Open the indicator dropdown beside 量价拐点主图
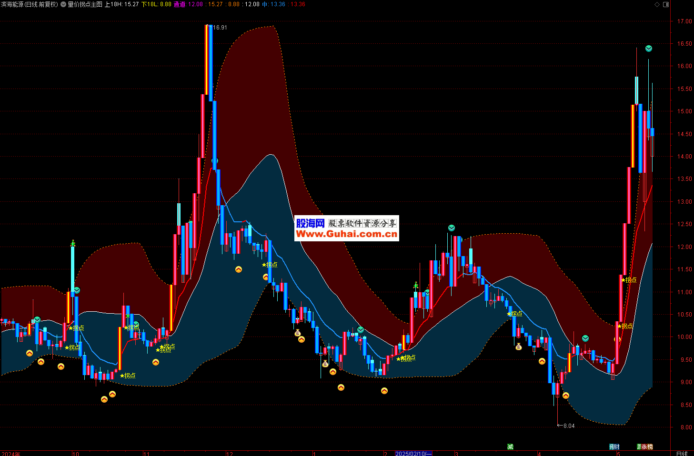Screen dimensions: 694x456 [63, 4]
